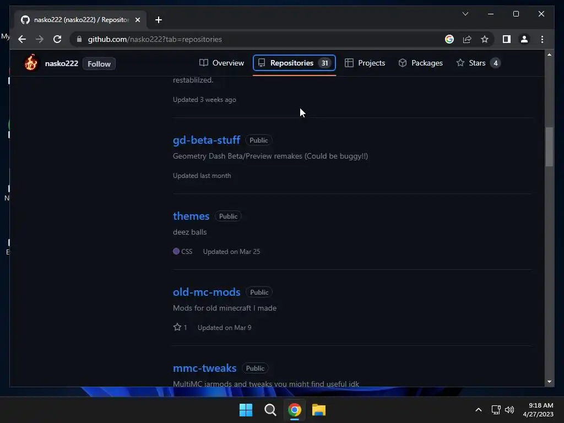Click the Chrome taskbar icon
564x423 pixels.
[x=295, y=410]
